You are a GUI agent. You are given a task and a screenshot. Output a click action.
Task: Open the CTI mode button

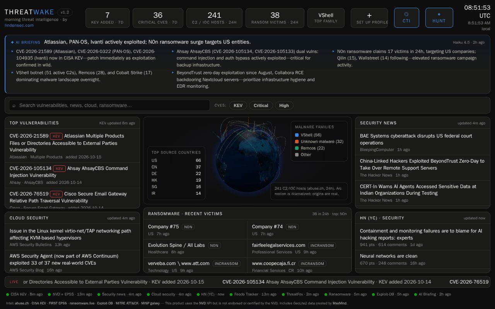(x=406, y=18)
